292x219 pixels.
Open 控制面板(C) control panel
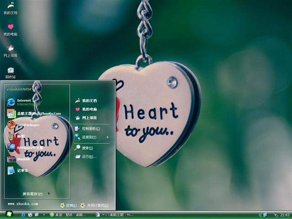tap(87, 129)
